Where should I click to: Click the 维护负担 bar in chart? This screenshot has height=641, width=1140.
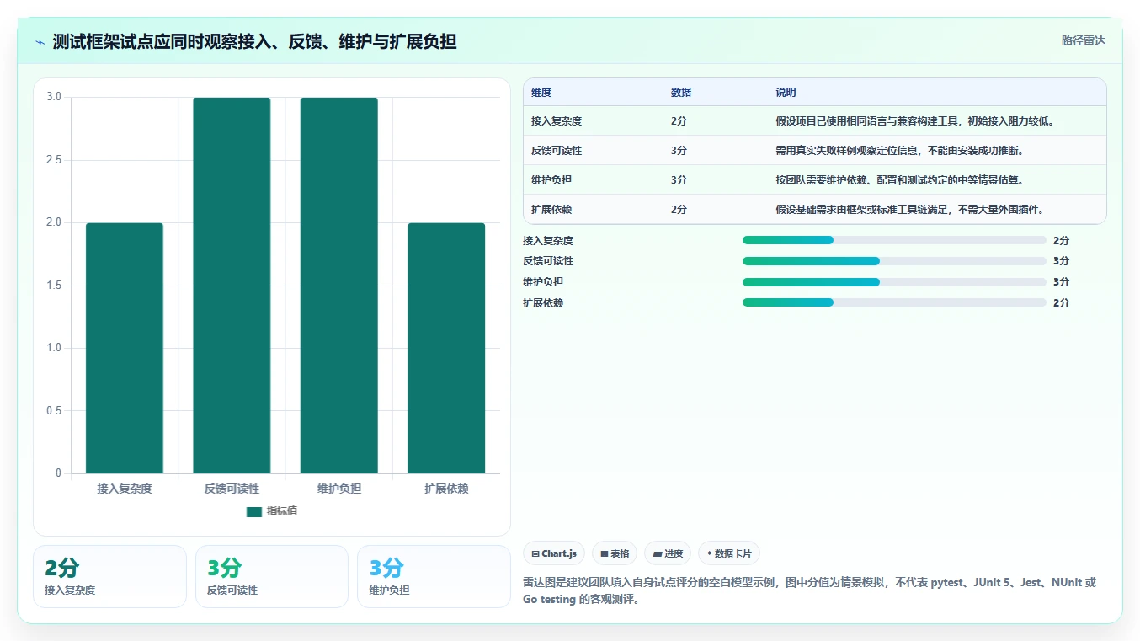(339, 286)
